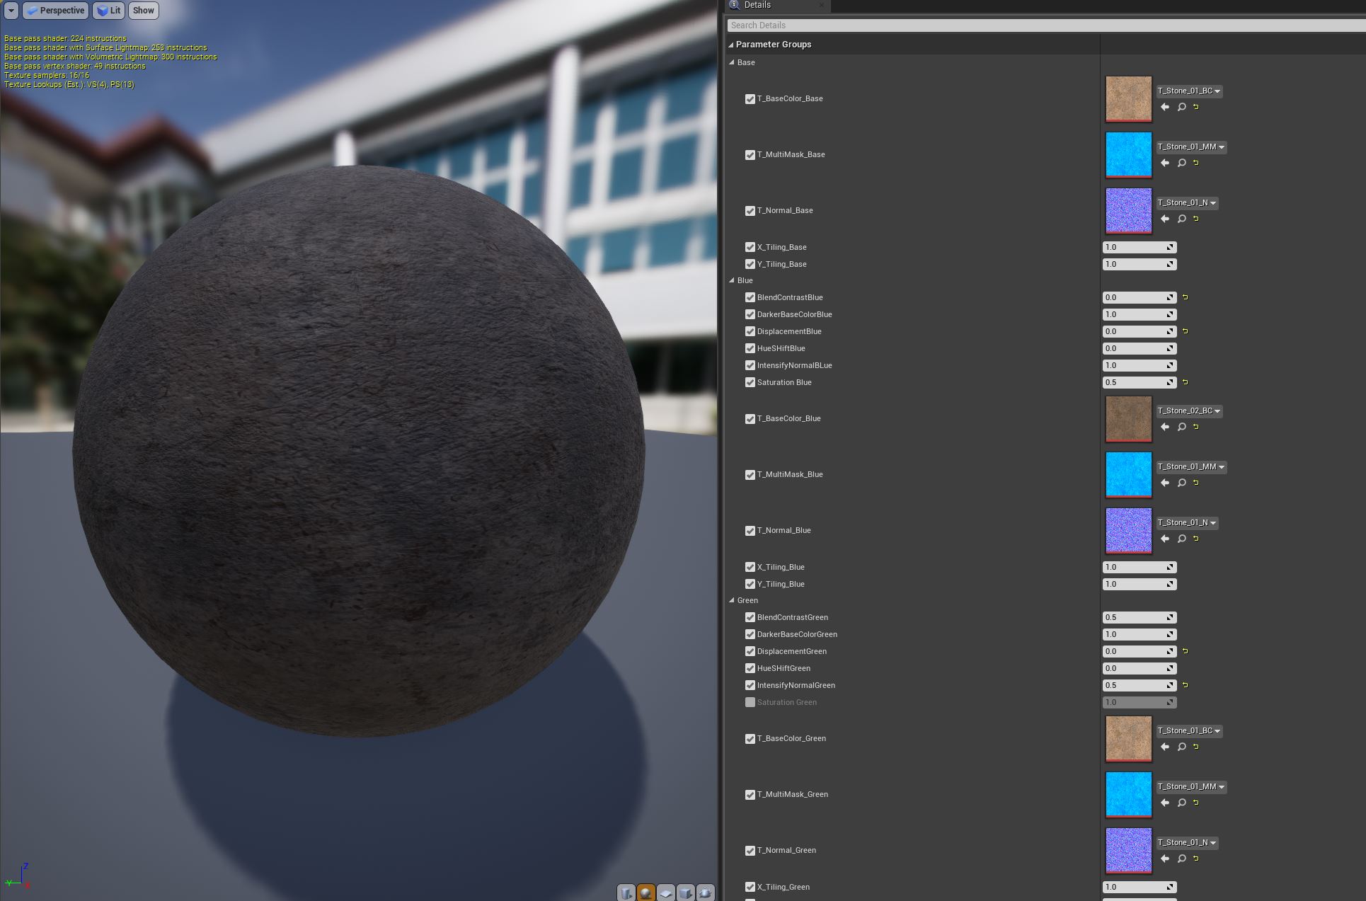Reset Saturation Blue value to default
1366x901 pixels.
click(x=1186, y=382)
